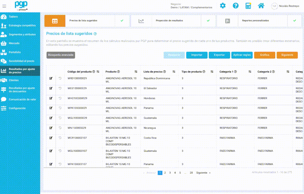The image size is (304, 194).
Task: Open Estrategia competitiva section
Action: [20, 26]
